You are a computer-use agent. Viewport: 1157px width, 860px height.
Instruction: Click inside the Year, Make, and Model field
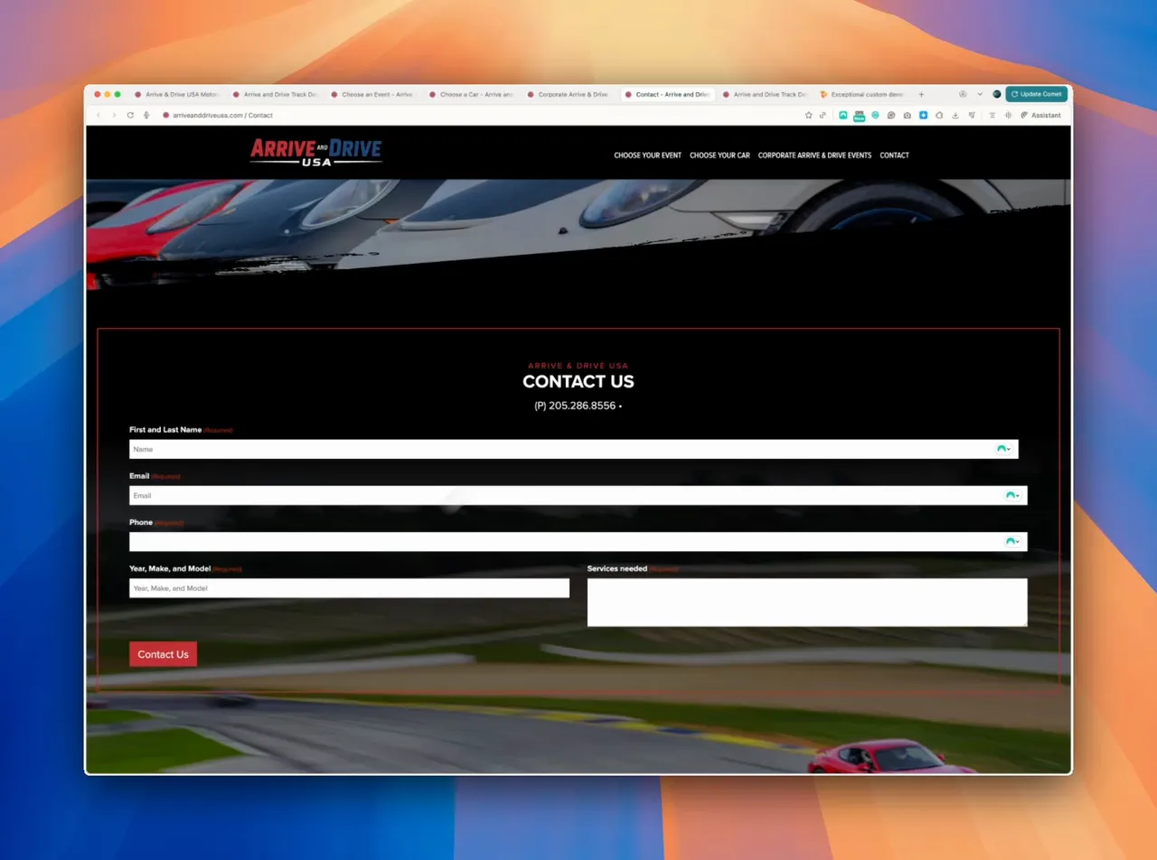[348, 587]
